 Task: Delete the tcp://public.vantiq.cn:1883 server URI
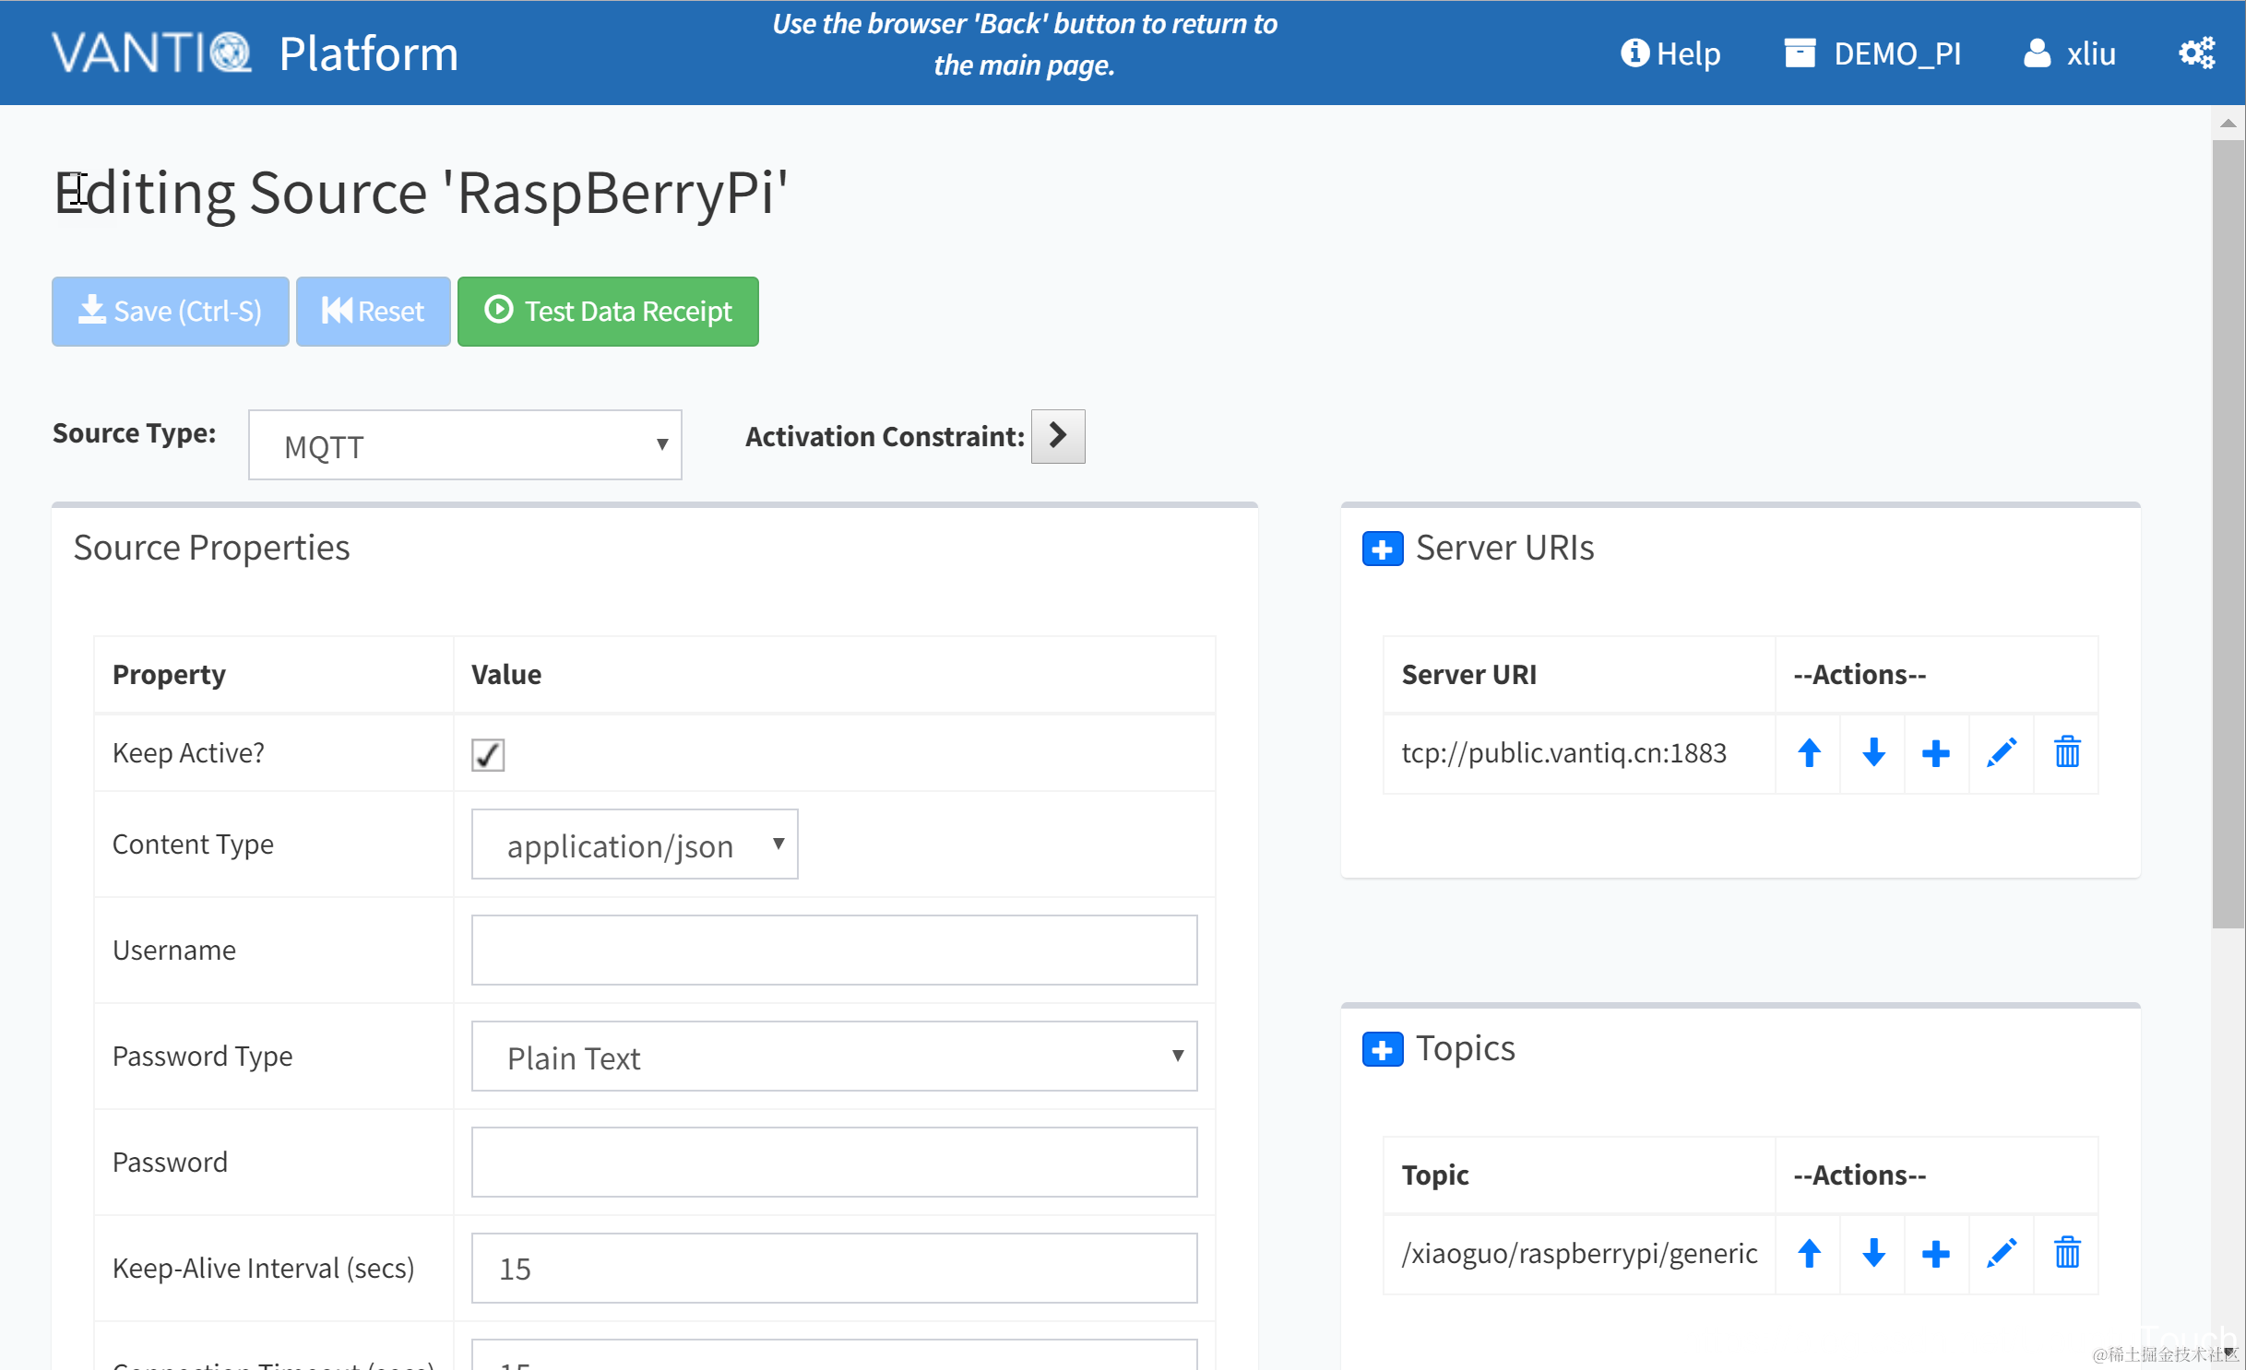point(2066,753)
